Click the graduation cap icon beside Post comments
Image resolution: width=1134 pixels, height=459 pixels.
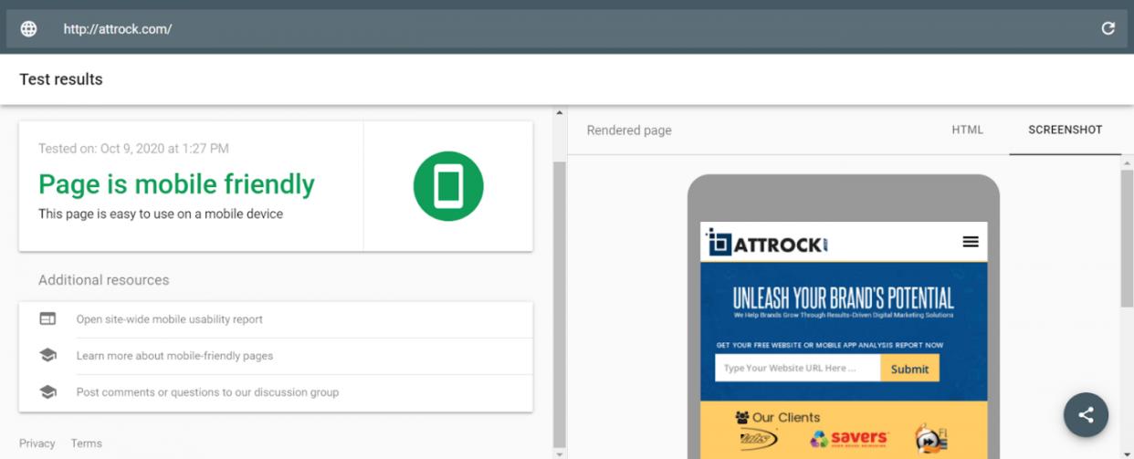click(47, 392)
